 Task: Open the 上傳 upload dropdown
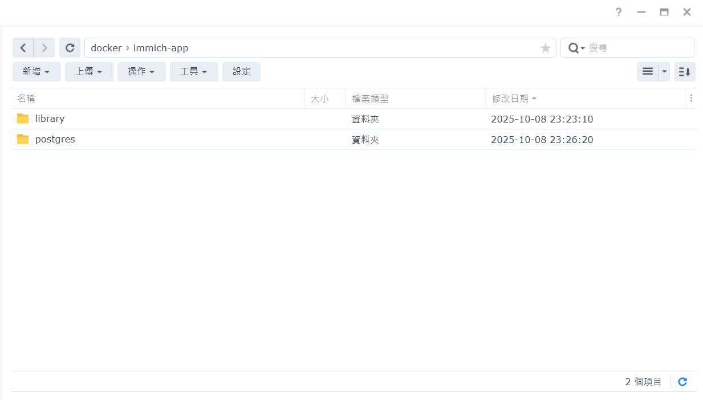pos(89,72)
